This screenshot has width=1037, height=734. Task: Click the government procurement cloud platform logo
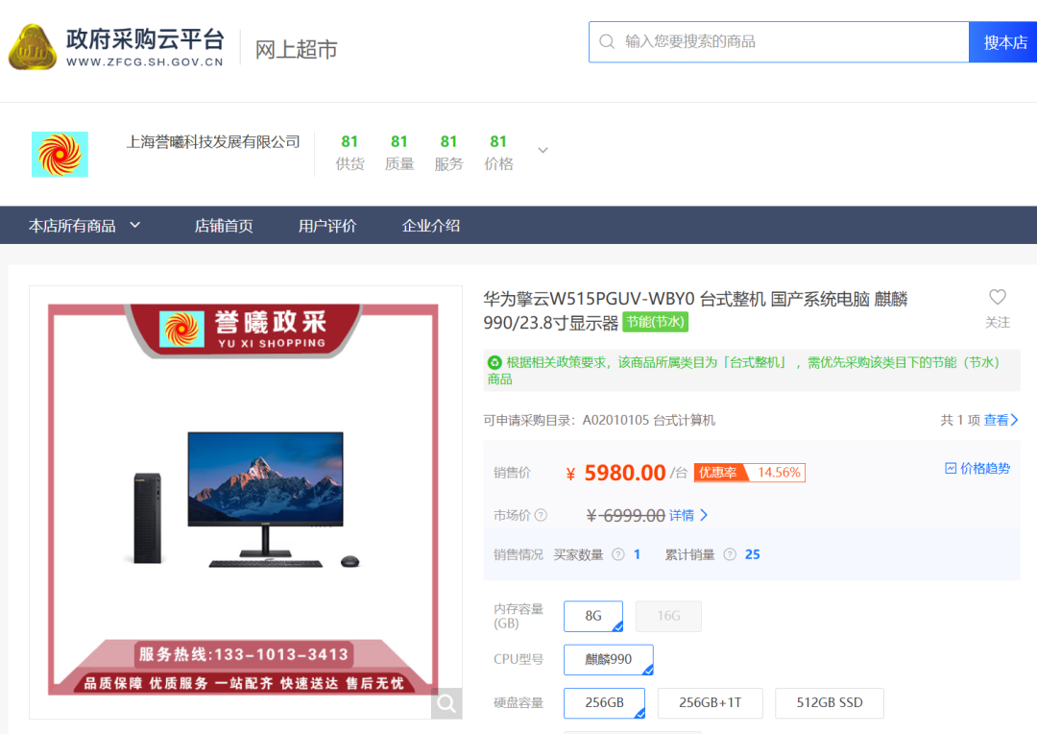click(x=116, y=46)
